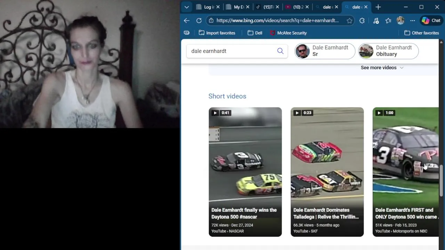Select the Dale Earnhardt Obituary suggestion
Viewport: 445px width, 250px height.
point(388,51)
